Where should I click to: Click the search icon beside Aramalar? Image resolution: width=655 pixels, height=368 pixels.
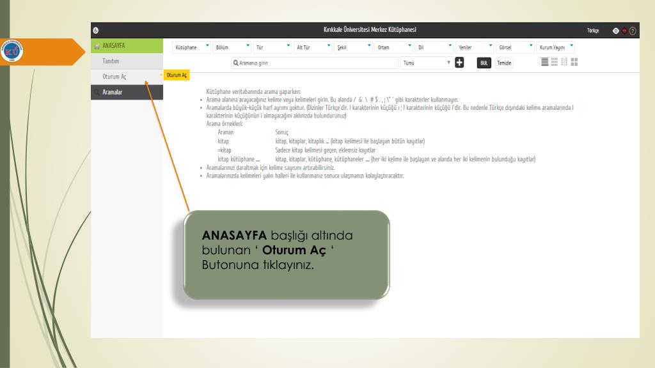click(97, 92)
